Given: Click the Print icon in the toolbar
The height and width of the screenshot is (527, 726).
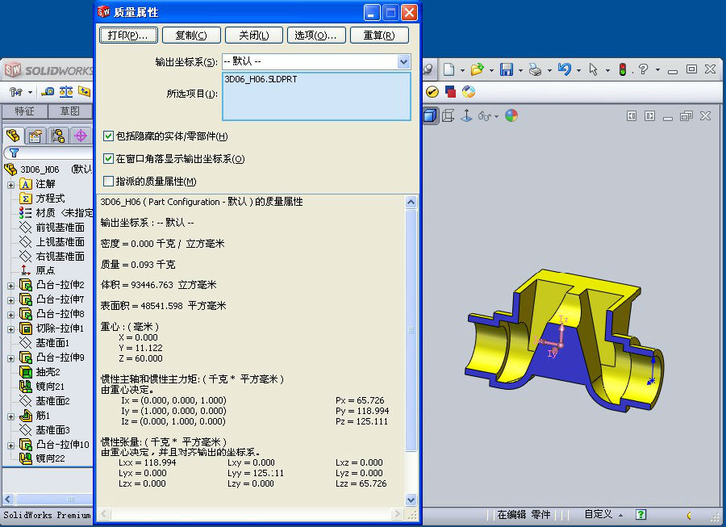Looking at the screenshot, I should (535, 70).
